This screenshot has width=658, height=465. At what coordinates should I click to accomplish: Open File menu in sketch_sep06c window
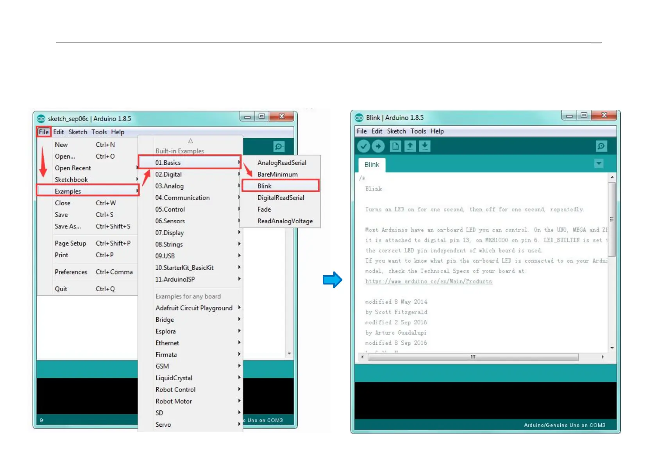click(44, 132)
